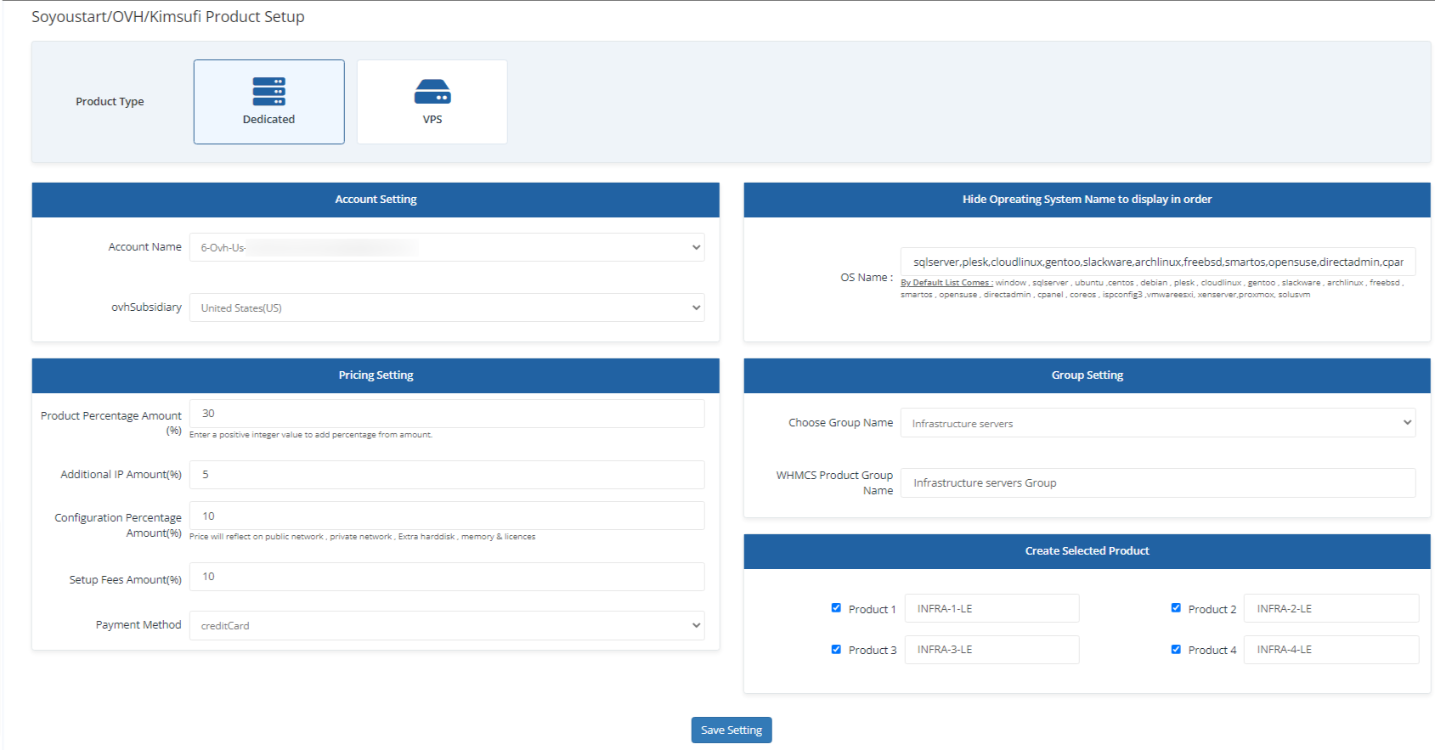
Task: Expand the Choose Group Name dropdown
Action: click(x=1158, y=423)
